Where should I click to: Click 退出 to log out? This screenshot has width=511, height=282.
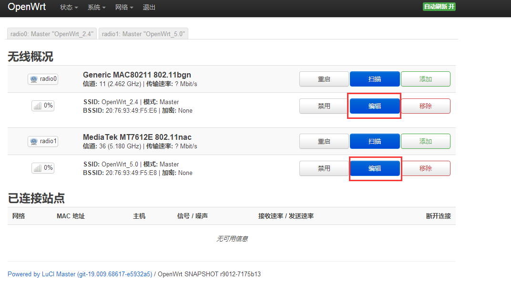149,7
